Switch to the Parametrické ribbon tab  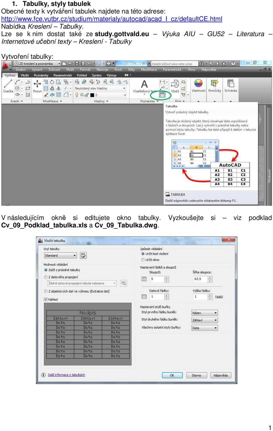coord(63,75)
